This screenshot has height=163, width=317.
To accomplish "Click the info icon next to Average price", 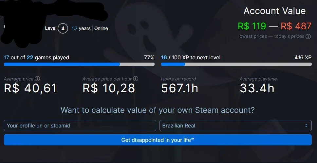I will tap(37, 79).
